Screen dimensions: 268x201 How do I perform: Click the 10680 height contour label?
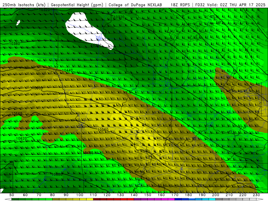[x=57, y=174]
